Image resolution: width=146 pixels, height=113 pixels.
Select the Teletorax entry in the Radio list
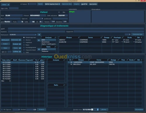tap(49, 51)
